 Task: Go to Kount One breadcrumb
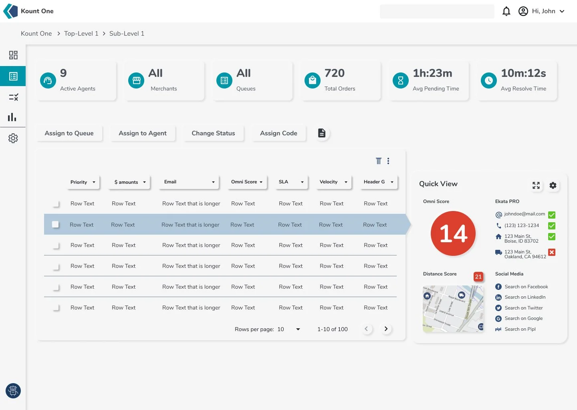pyautogui.click(x=36, y=34)
